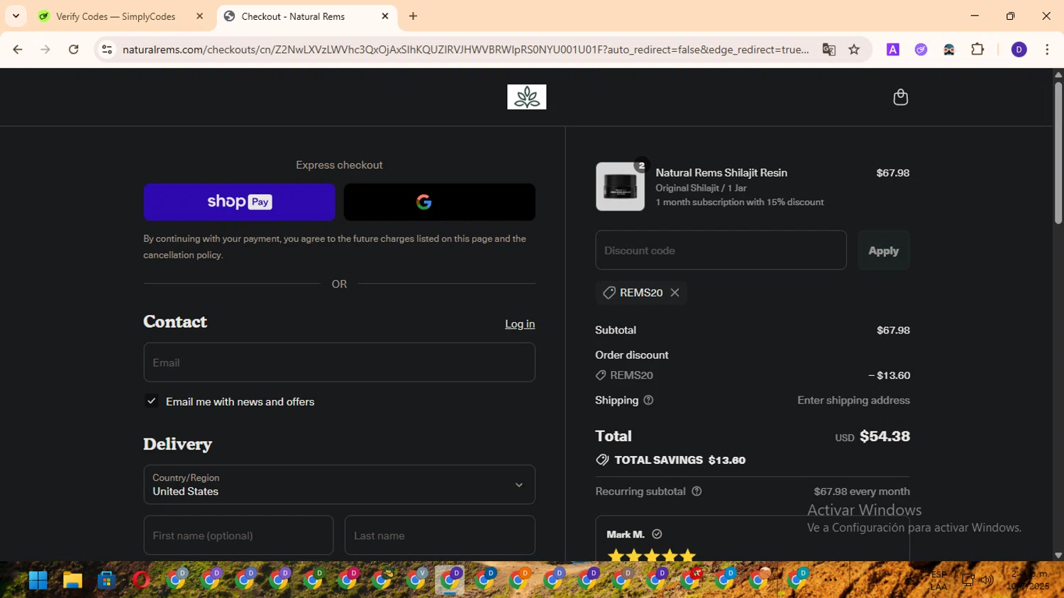Open File Explorer from taskbar
The width and height of the screenshot is (1064, 598).
[x=72, y=580]
